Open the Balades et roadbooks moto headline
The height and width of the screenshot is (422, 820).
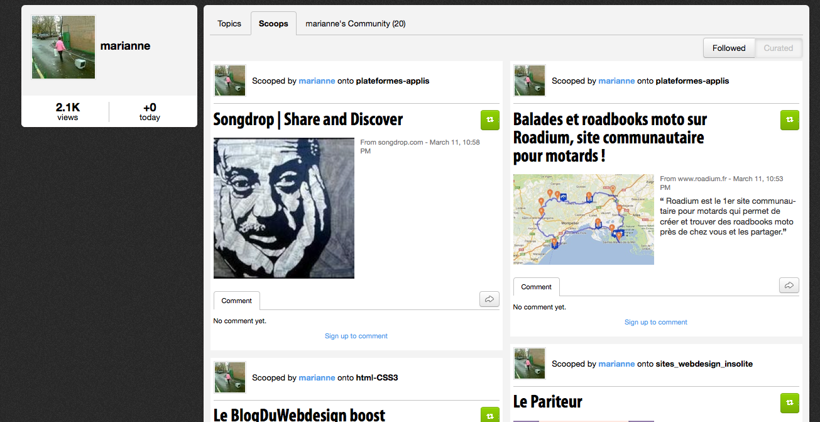tap(610, 138)
